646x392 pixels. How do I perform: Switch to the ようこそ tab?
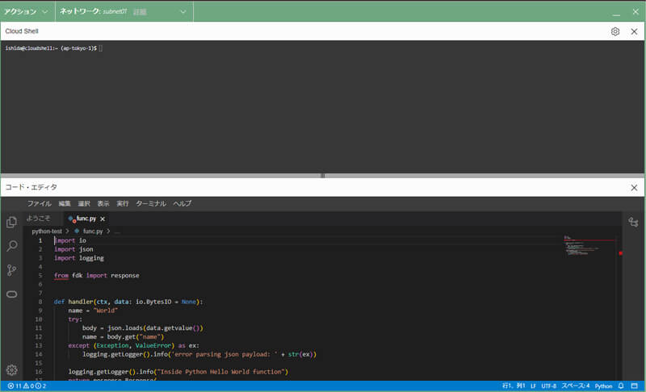[38, 219]
